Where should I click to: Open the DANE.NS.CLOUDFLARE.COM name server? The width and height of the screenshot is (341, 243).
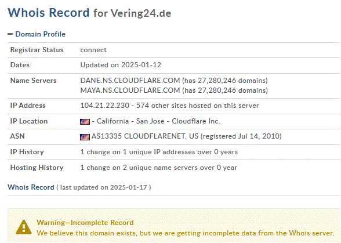[x=130, y=81]
